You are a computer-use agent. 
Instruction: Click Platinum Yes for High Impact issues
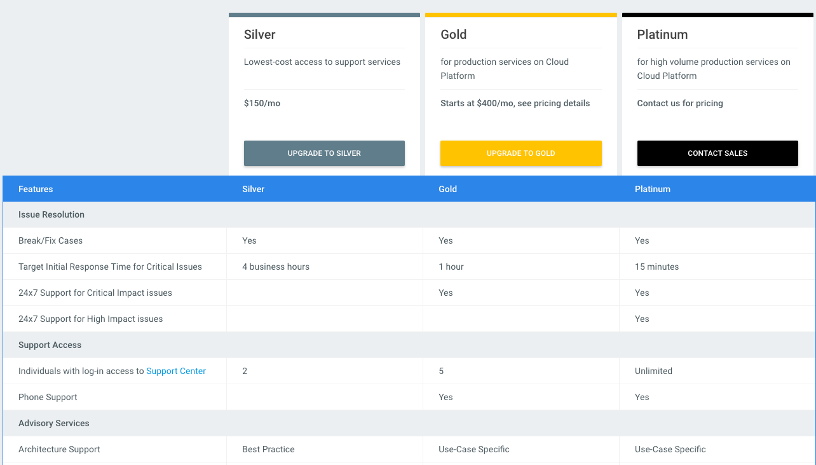(642, 319)
